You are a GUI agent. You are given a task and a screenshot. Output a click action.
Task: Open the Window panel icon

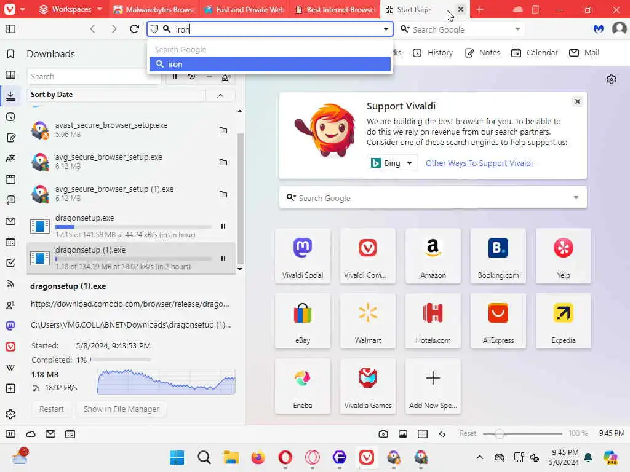coord(11,179)
